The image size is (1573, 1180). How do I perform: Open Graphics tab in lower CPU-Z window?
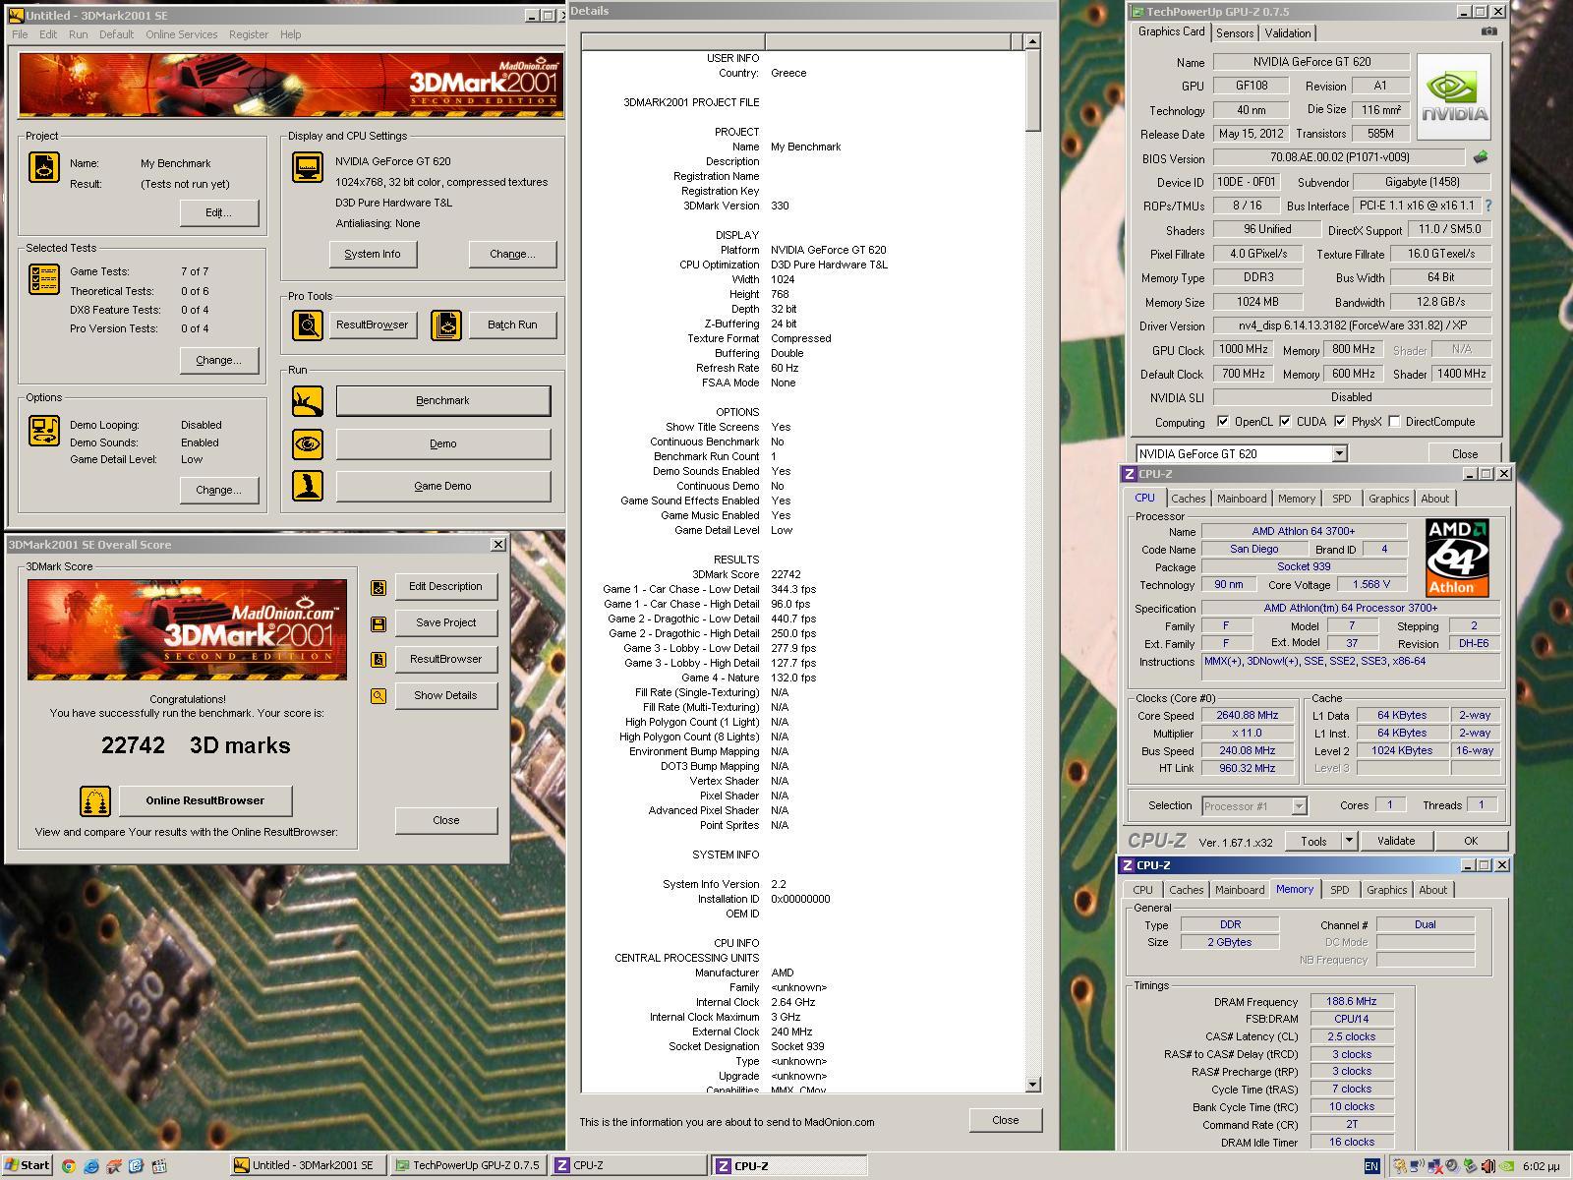coord(1386,890)
